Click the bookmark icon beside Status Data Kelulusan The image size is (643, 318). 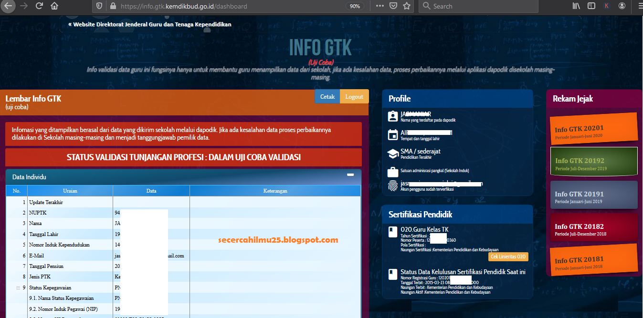(x=393, y=274)
